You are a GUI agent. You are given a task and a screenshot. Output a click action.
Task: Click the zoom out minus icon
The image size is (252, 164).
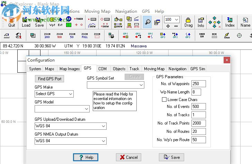pyautogui.click(x=176, y=26)
